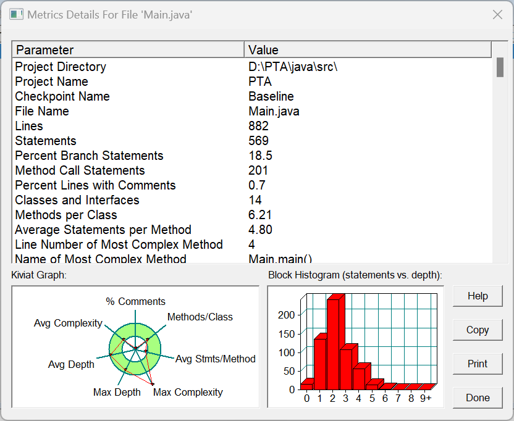The image size is (514, 421).
Task: Click the method call value '201'
Action: coord(258,170)
